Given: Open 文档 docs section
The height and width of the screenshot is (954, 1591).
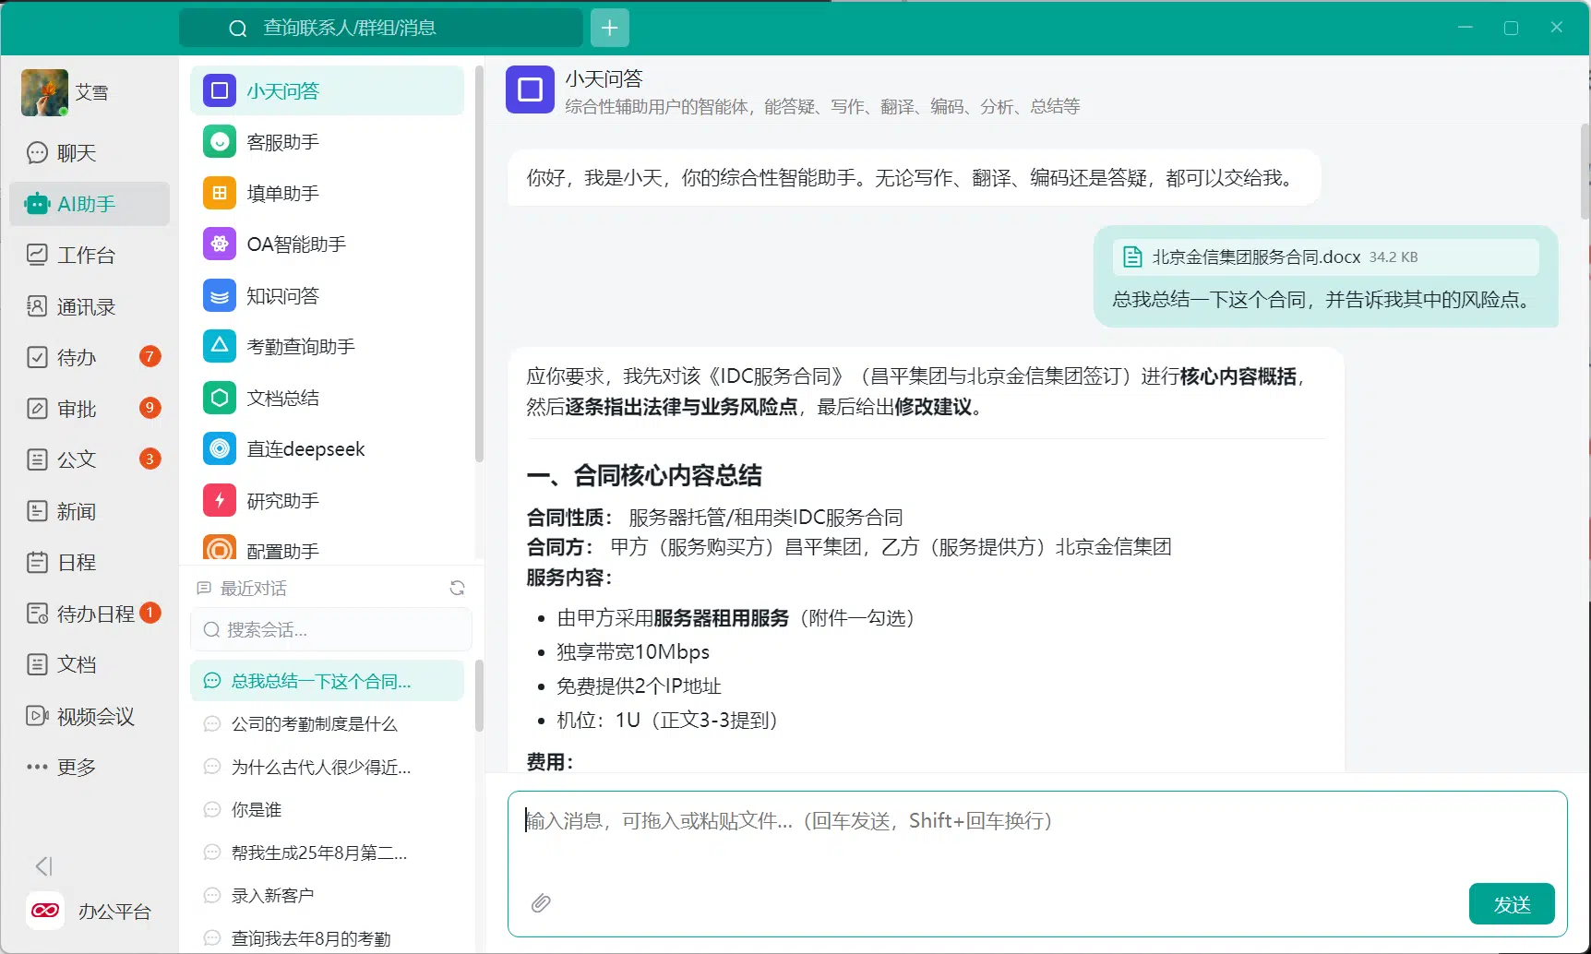Looking at the screenshot, I should pos(90,664).
